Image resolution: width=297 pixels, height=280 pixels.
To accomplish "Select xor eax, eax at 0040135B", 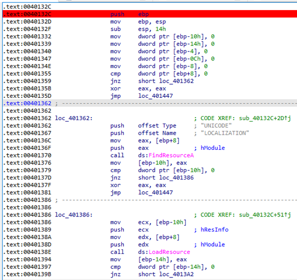I will tap(138, 89).
